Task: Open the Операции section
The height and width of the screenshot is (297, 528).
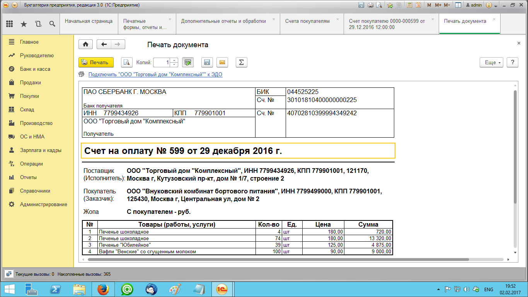Action: (38, 164)
